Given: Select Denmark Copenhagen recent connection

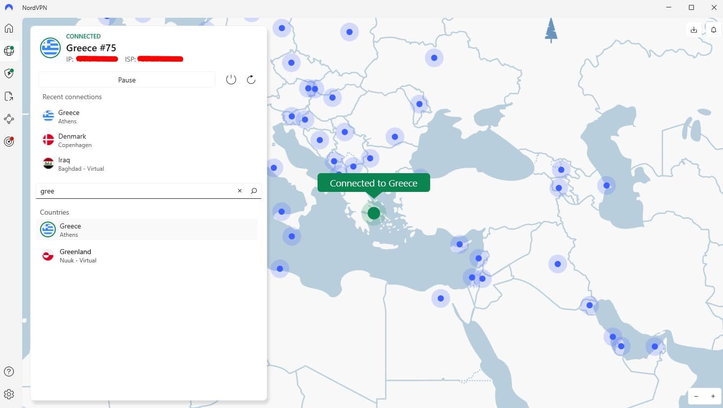Looking at the screenshot, I should [x=72, y=140].
